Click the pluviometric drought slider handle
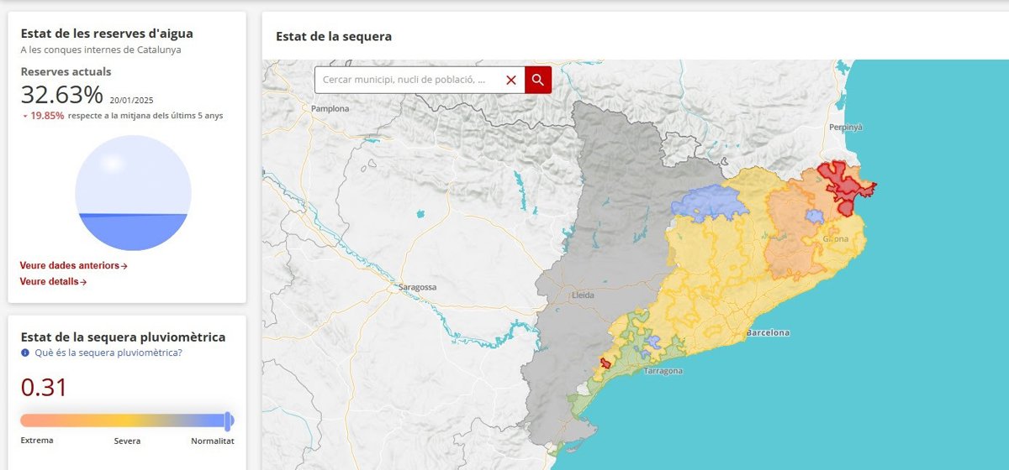 pos(228,420)
